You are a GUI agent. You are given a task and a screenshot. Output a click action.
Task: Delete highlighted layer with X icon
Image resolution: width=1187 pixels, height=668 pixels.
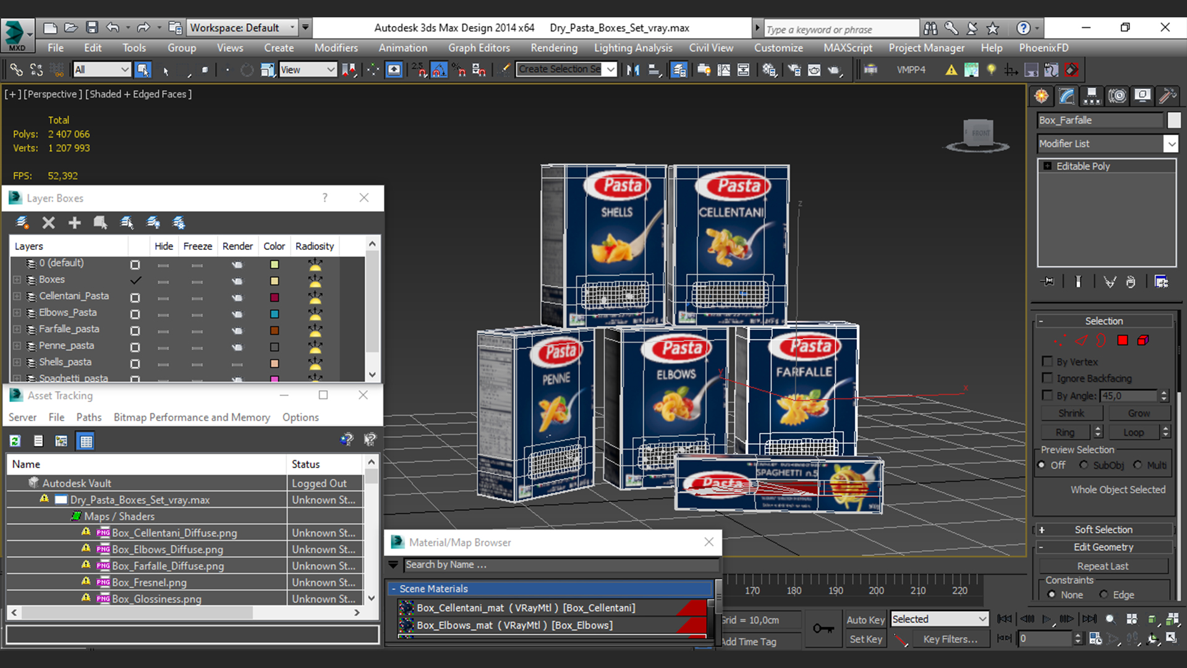tap(48, 223)
